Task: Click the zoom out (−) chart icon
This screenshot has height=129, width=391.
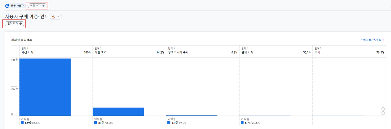Action: 383,113
